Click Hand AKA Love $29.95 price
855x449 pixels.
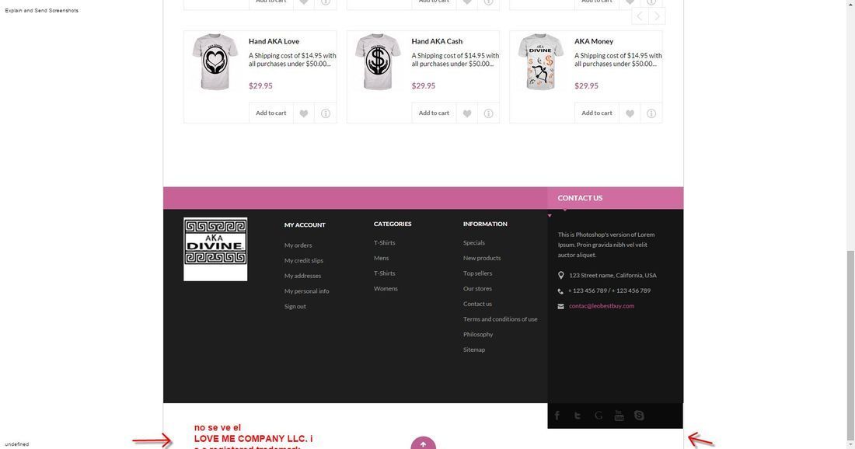click(x=260, y=86)
